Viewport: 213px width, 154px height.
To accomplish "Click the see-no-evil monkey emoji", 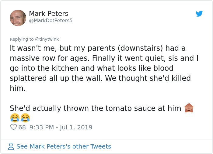I will point(189,108).
